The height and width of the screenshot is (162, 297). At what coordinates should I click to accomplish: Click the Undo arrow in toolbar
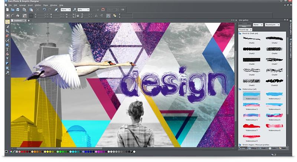(x=44, y=9)
